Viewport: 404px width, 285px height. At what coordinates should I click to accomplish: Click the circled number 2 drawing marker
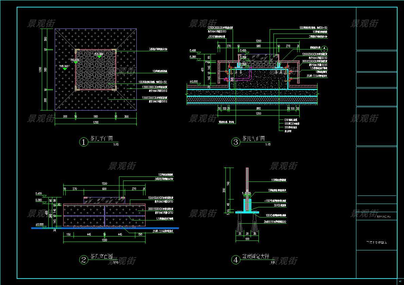point(84,260)
